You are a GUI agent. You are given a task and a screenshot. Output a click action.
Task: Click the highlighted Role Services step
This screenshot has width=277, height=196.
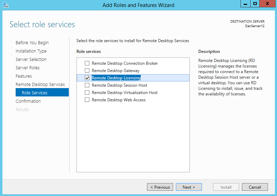(35, 93)
